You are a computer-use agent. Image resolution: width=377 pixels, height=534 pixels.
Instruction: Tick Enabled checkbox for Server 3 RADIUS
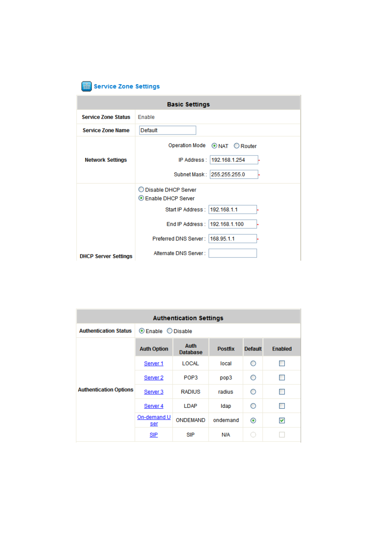tap(282, 392)
